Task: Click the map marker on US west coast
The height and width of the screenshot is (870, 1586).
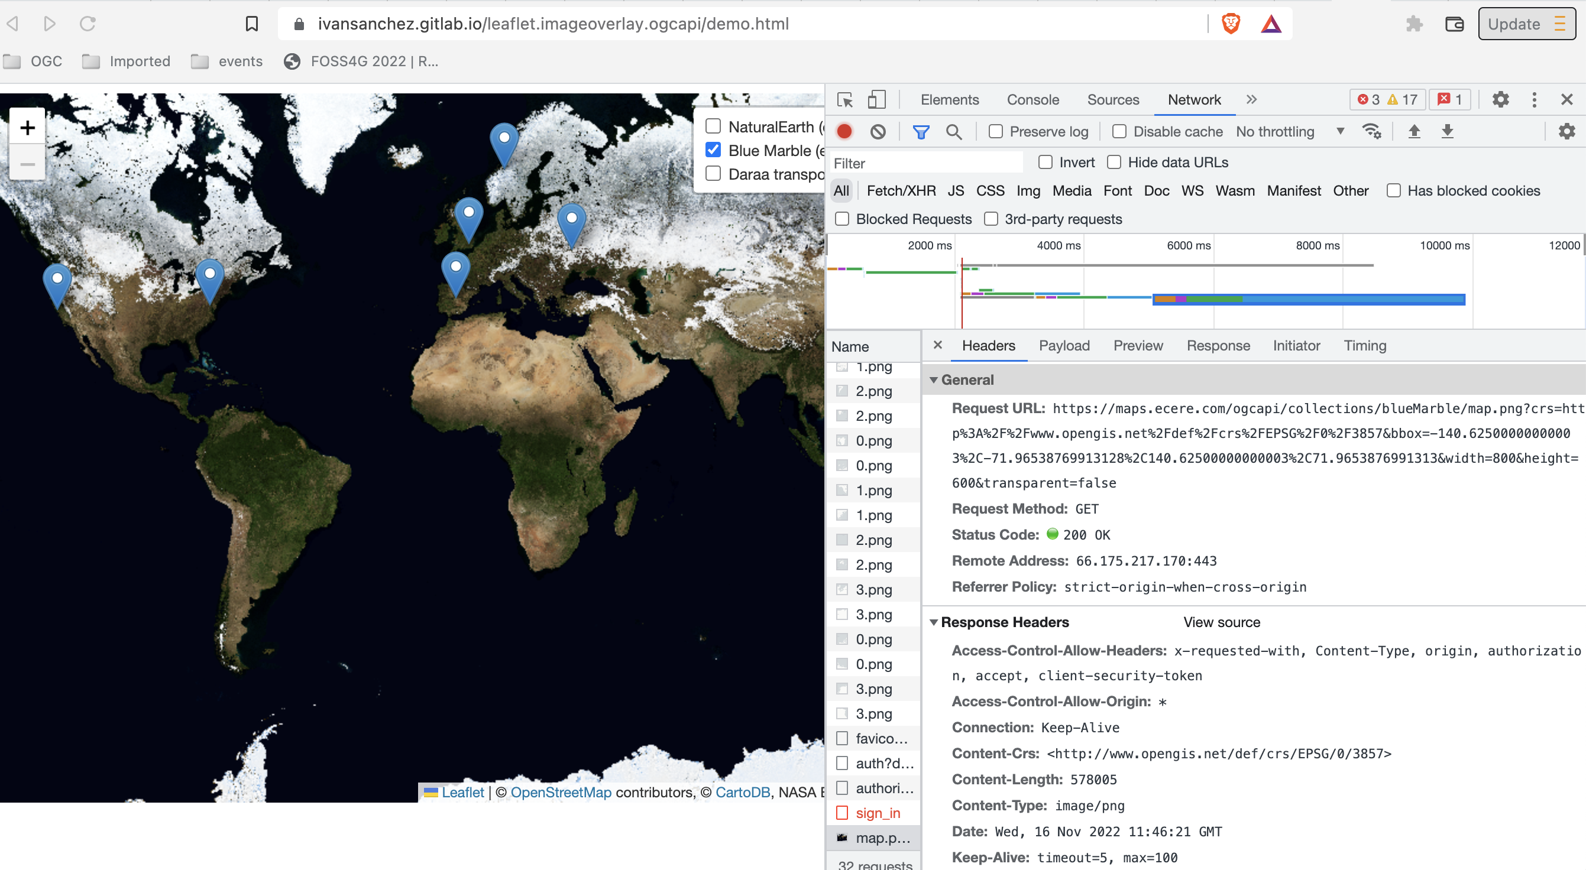Action: (57, 285)
